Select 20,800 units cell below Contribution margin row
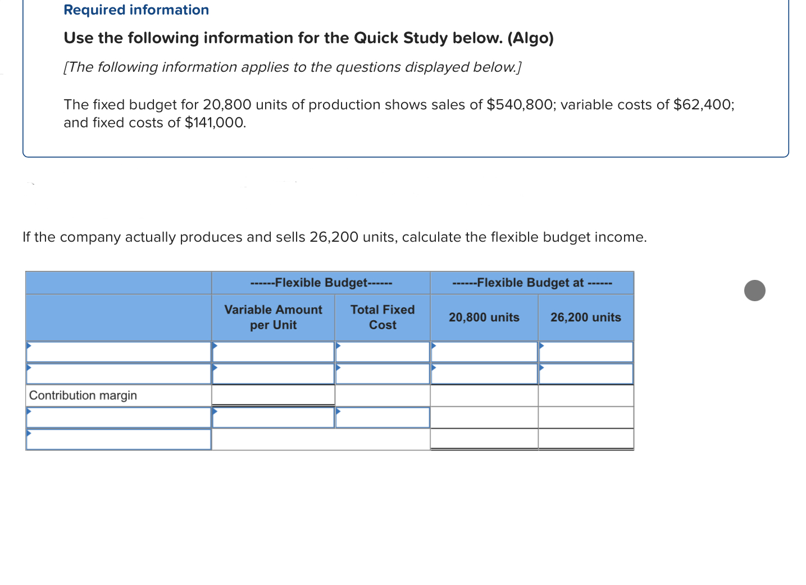The width and height of the screenshot is (806, 585). (484, 417)
